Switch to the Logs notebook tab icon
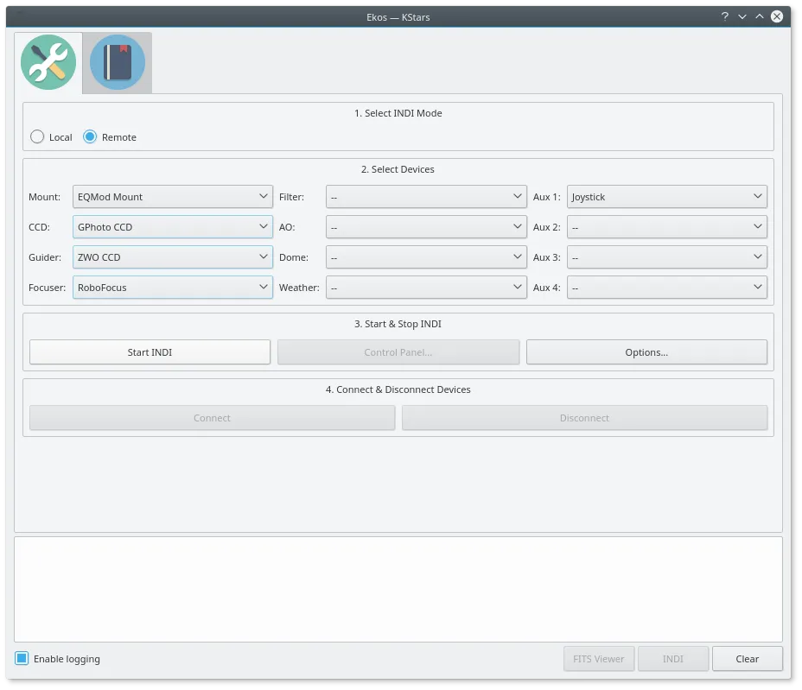The width and height of the screenshot is (802, 690). click(x=118, y=62)
